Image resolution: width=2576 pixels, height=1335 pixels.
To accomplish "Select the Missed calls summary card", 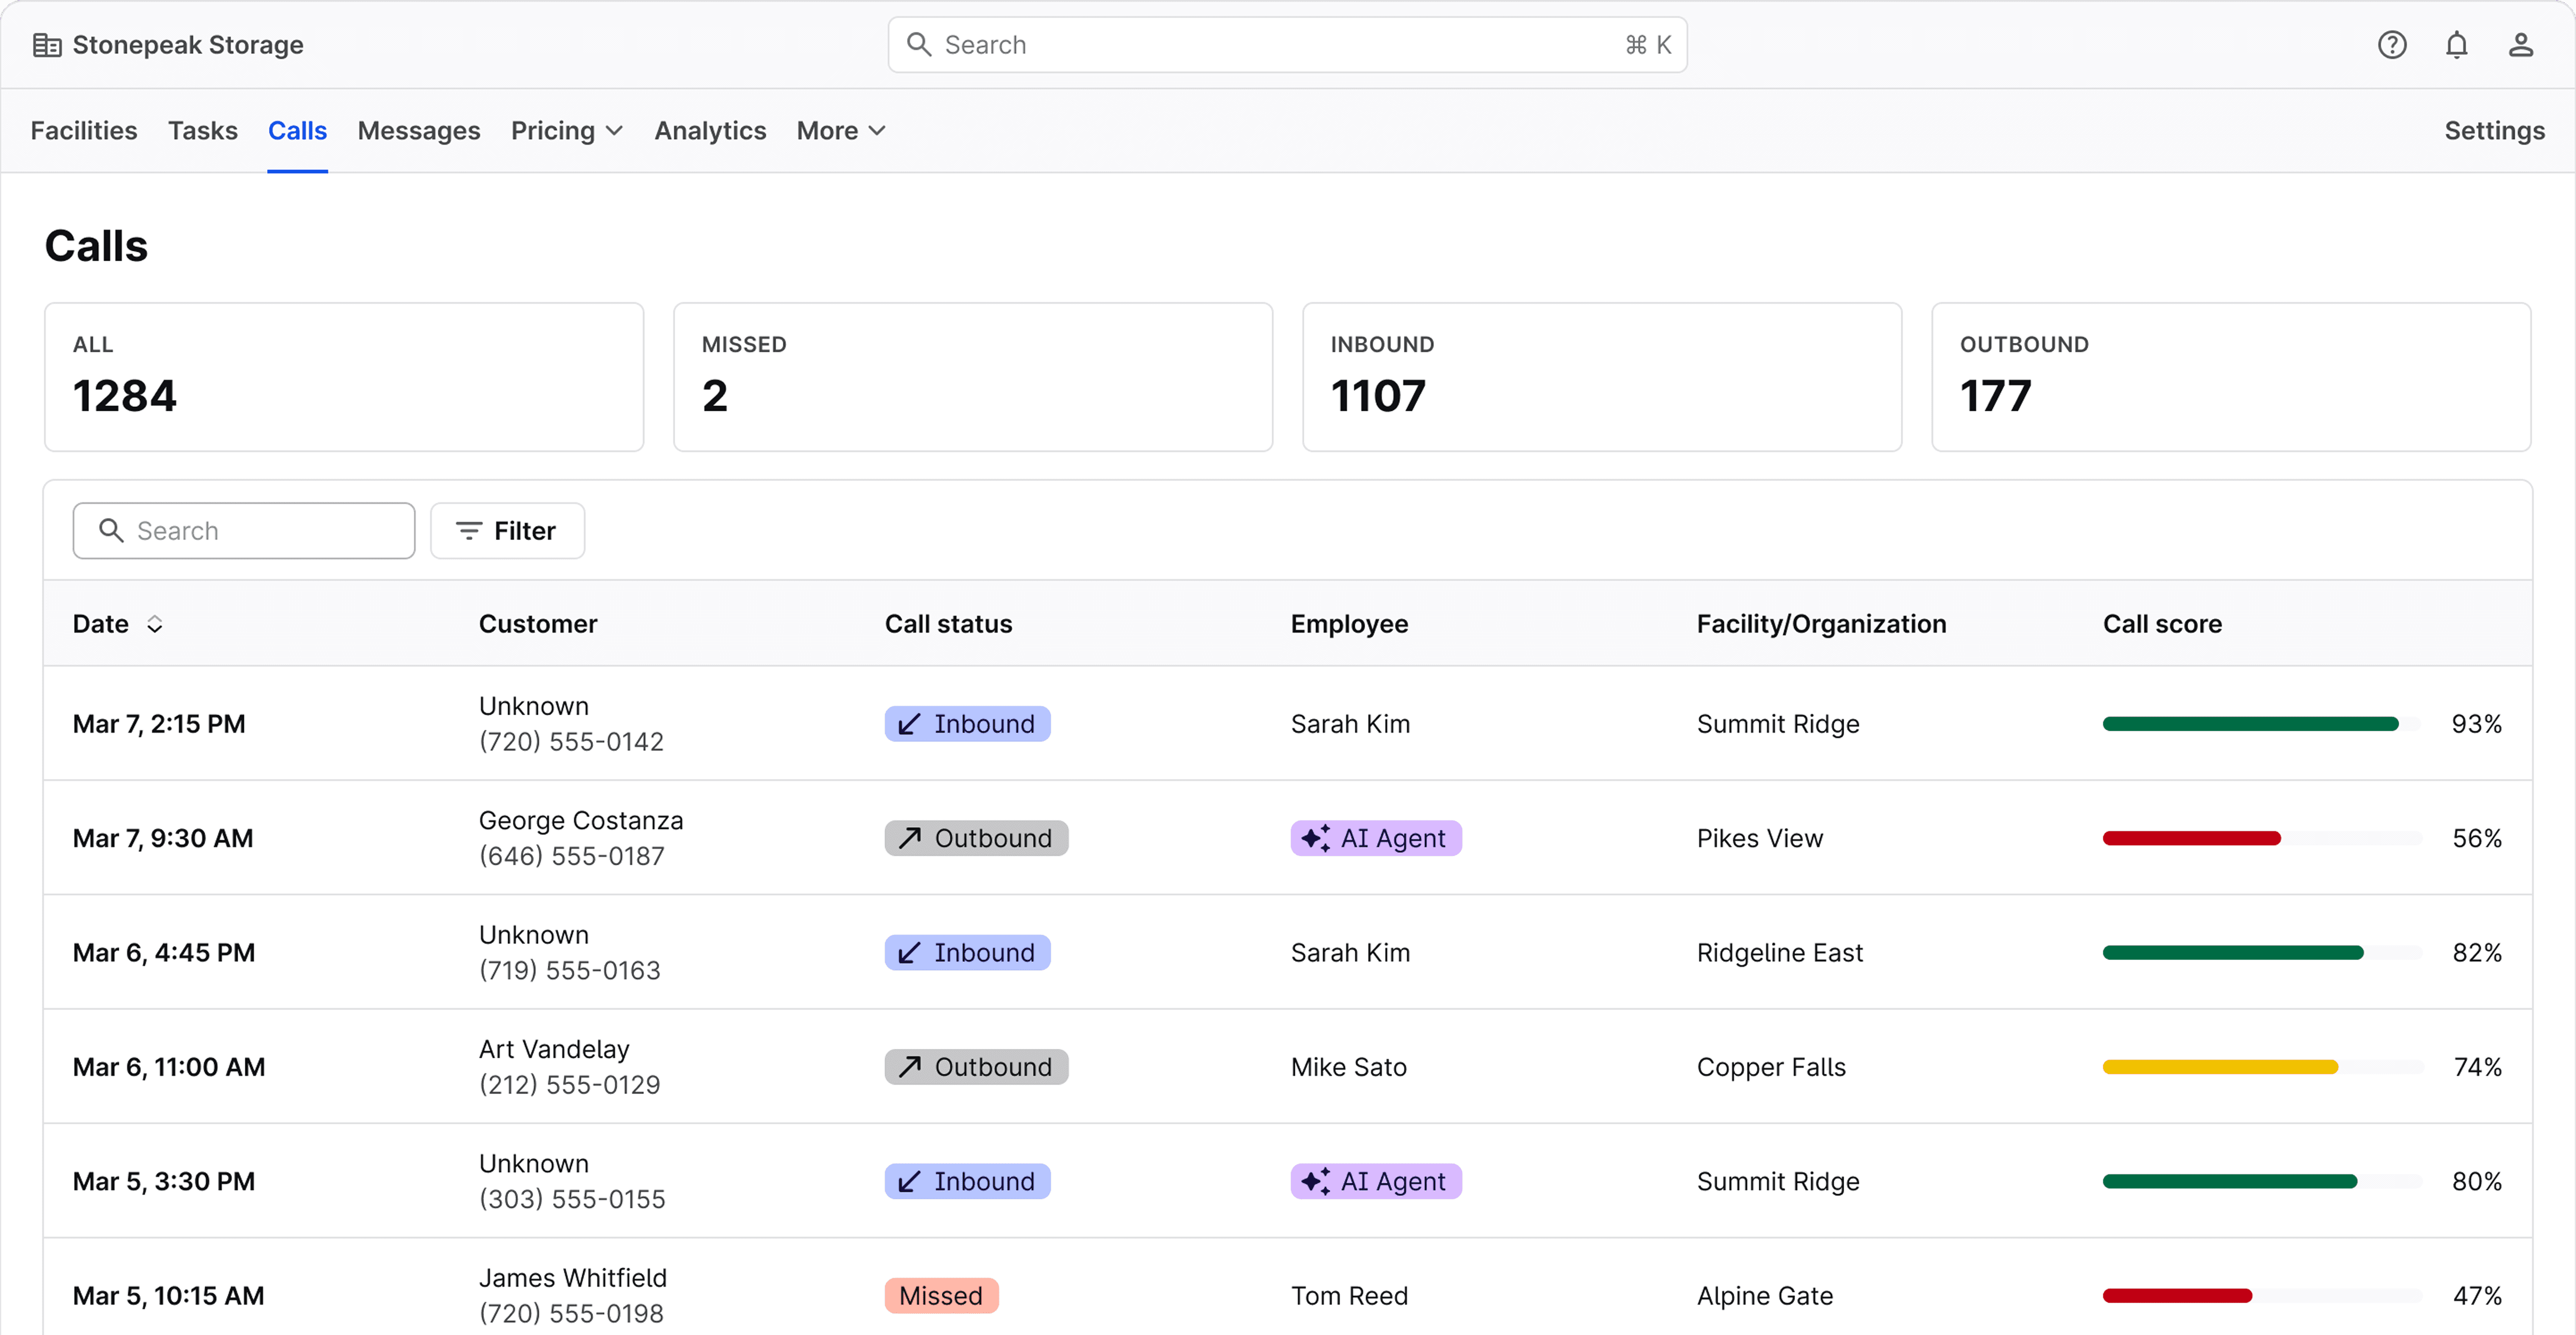I will click(972, 377).
